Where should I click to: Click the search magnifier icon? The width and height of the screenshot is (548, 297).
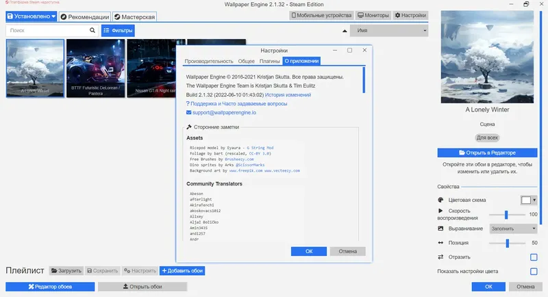[x=92, y=30]
